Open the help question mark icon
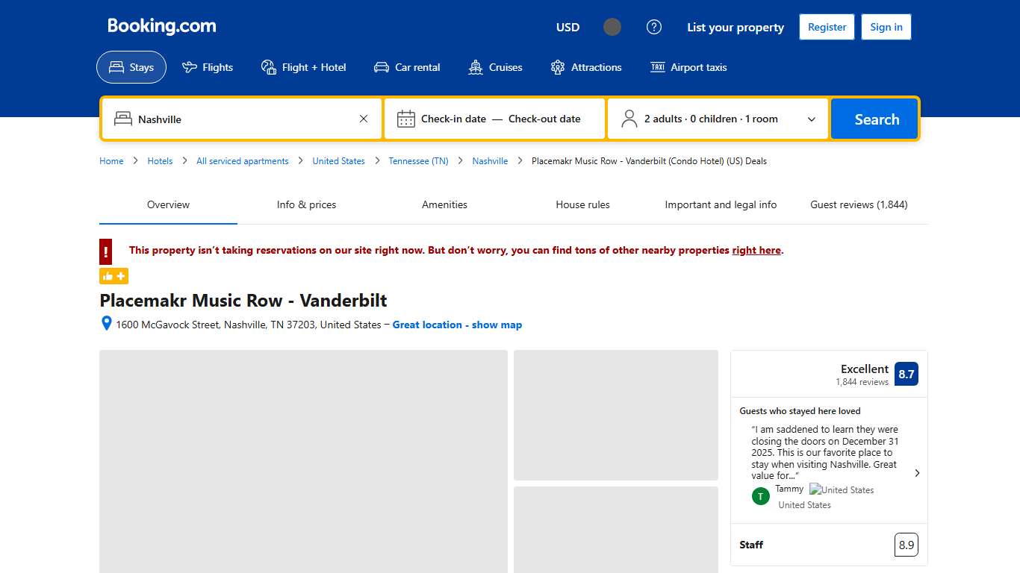The image size is (1020, 573). 654,27
